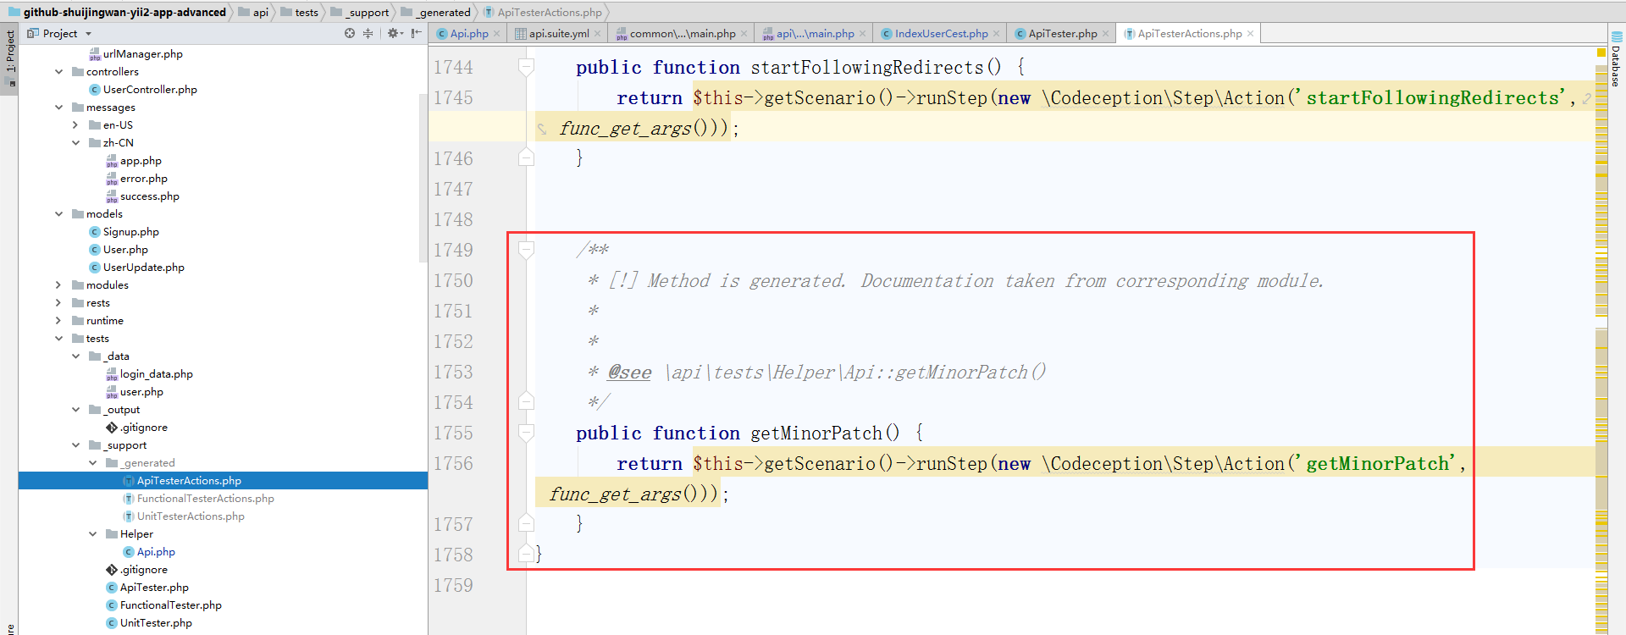Viewport: 1626px width, 635px height.
Task: Close the ApiTesterActions.php tab
Action: 1250,34
